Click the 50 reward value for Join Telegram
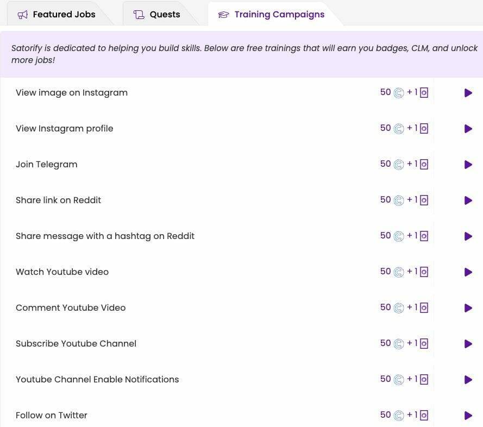The height and width of the screenshot is (427, 483). [x=385, y=164]
